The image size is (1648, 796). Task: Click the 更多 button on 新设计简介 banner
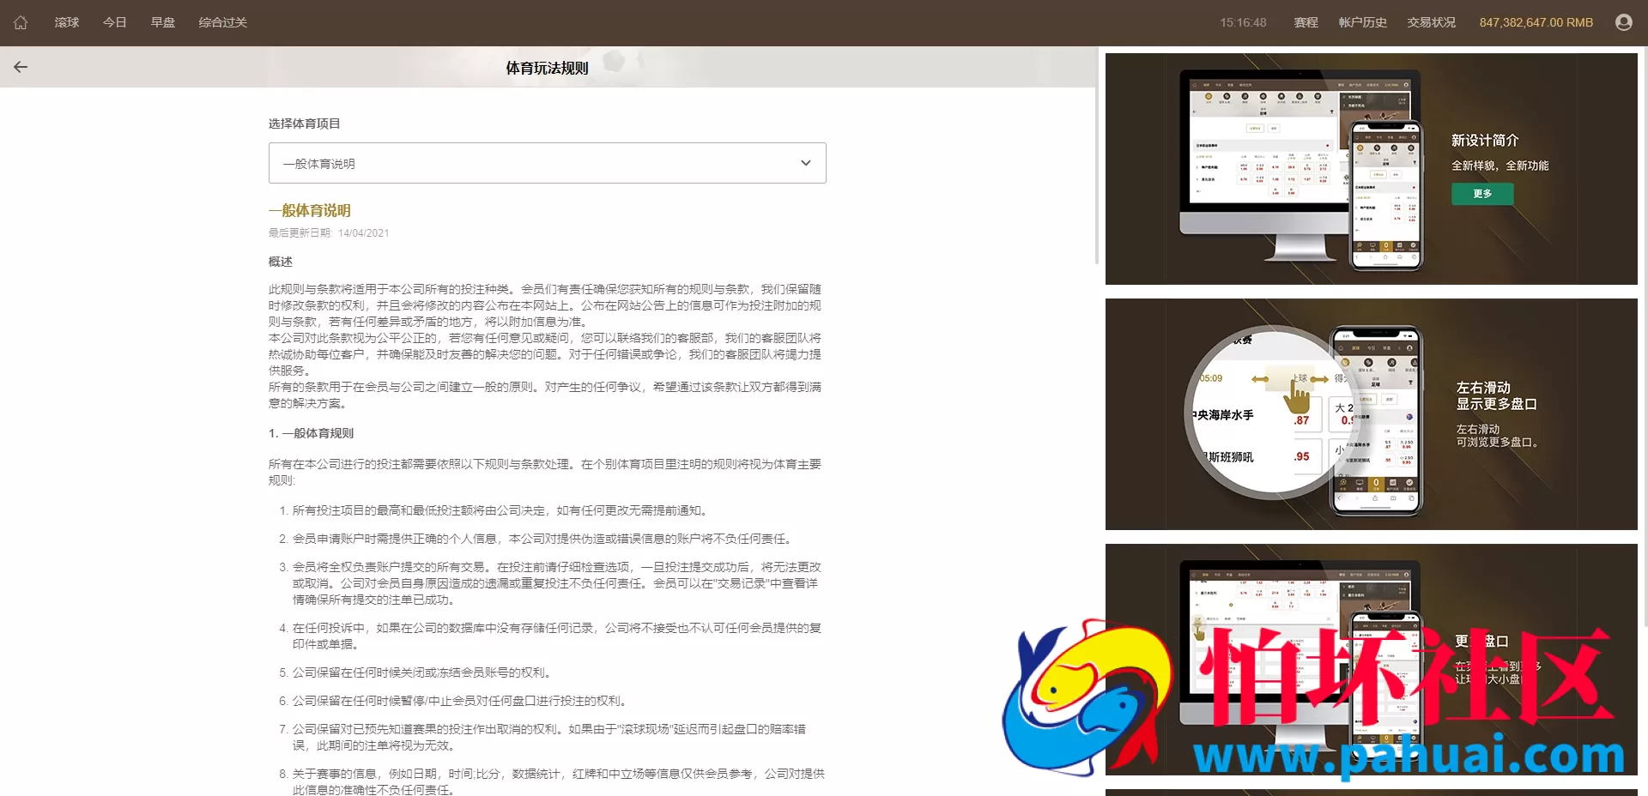coord(1482,194)
